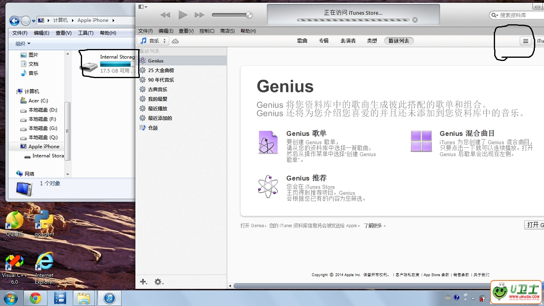Switch to the 表演者 tab
Screen dimensions: 544x306
click(348, 41)
